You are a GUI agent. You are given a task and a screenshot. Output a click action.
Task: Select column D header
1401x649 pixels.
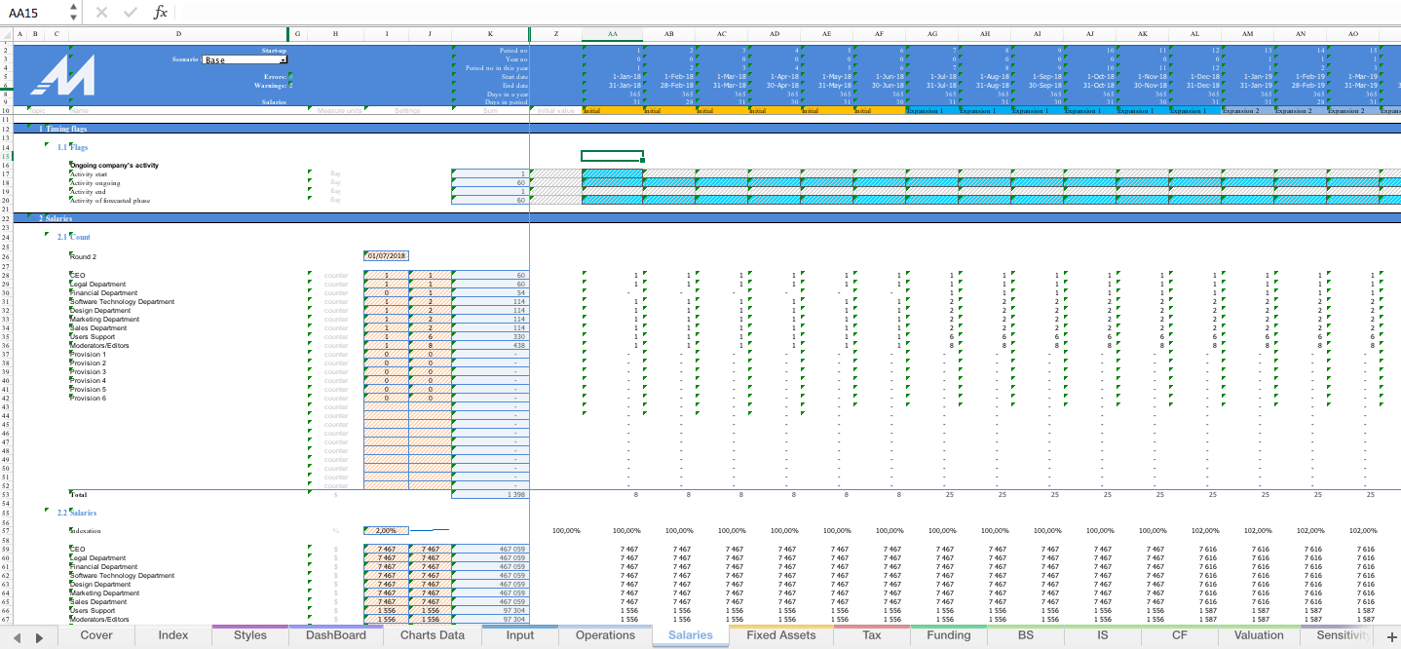[178, 34]
